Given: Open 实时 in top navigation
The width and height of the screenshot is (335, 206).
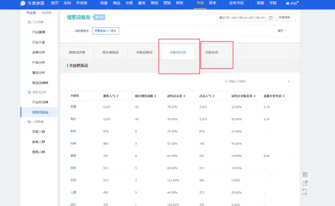Looking at the screenshot, I should pos(68,3).
